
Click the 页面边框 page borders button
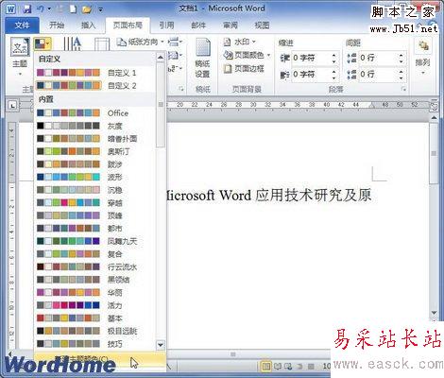coord(244,68)
